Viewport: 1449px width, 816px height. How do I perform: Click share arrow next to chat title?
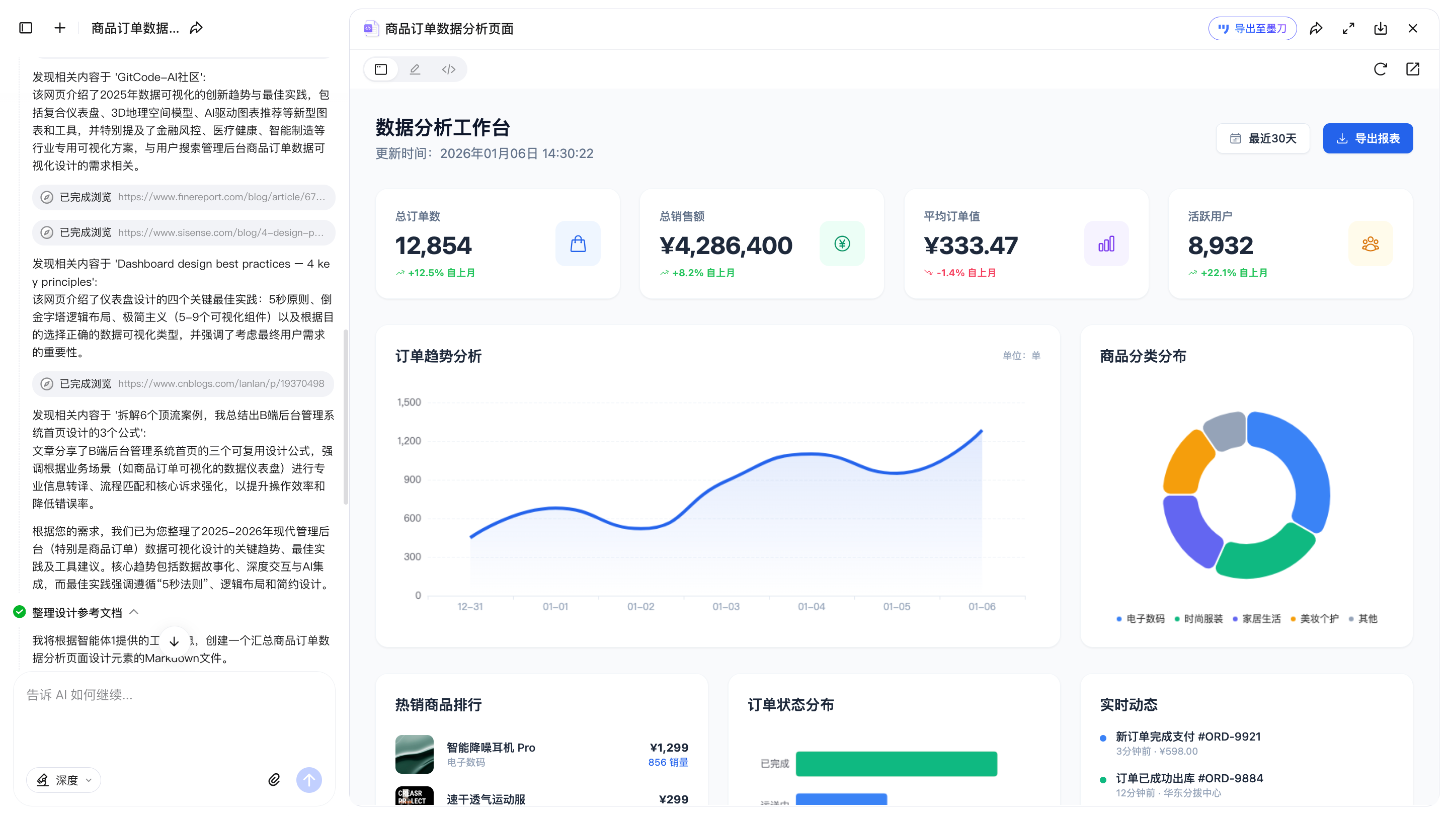(196, 28)
